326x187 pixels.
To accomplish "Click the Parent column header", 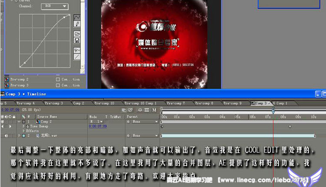I will tap(132, 117).
